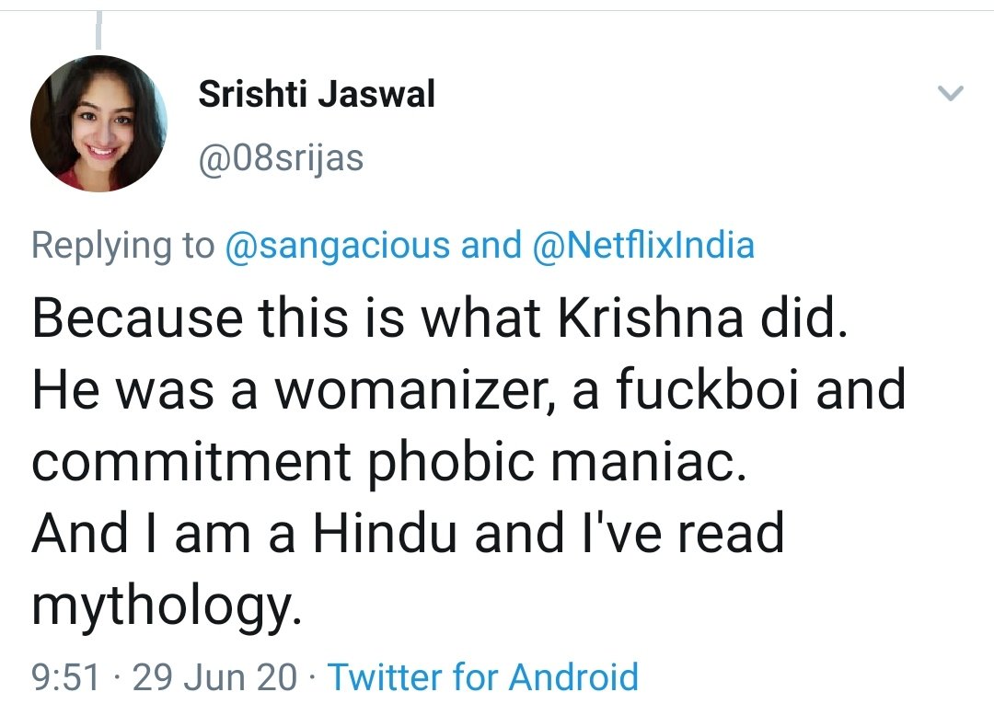
Task: Expand the tweet options chevron
Action: (x=950, y=93)
